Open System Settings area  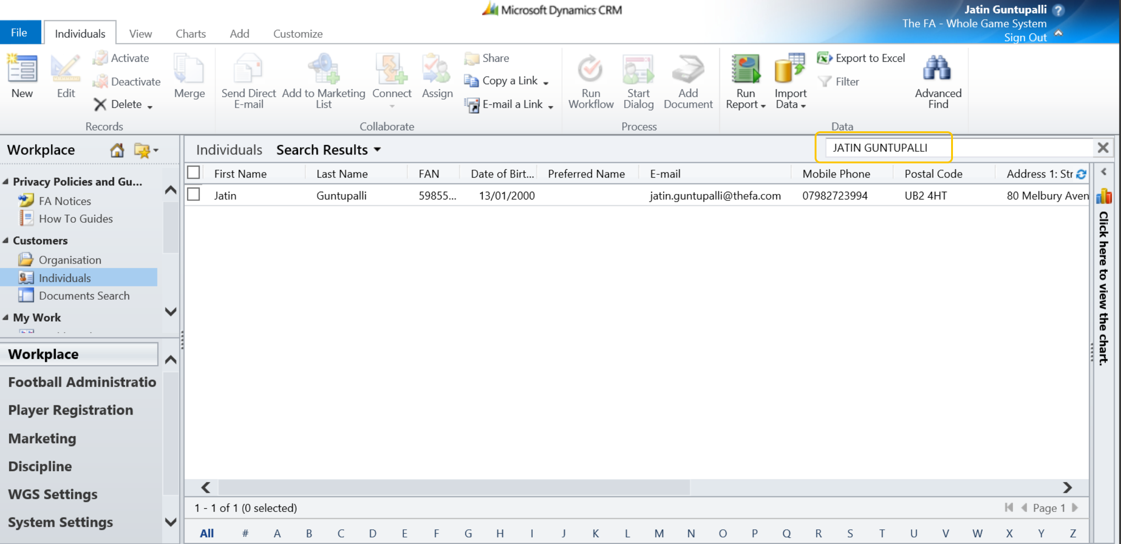[x=60, y=522]
